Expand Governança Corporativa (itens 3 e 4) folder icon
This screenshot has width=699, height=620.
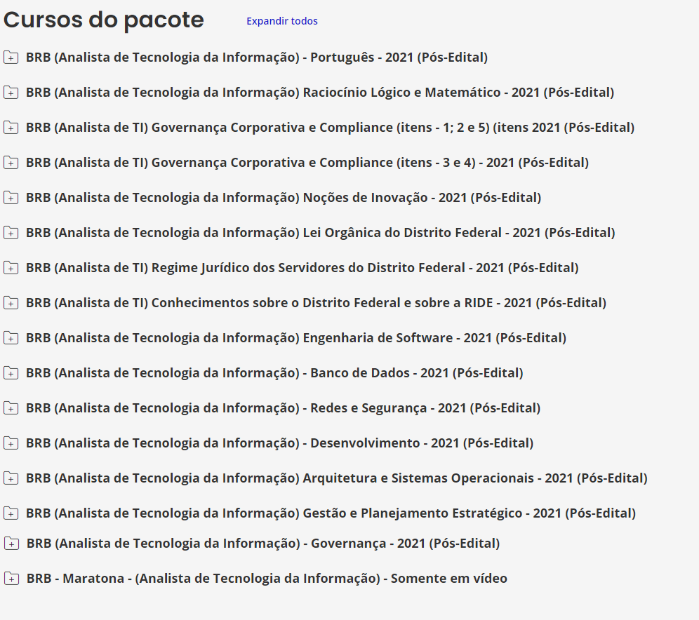[11, 163]
